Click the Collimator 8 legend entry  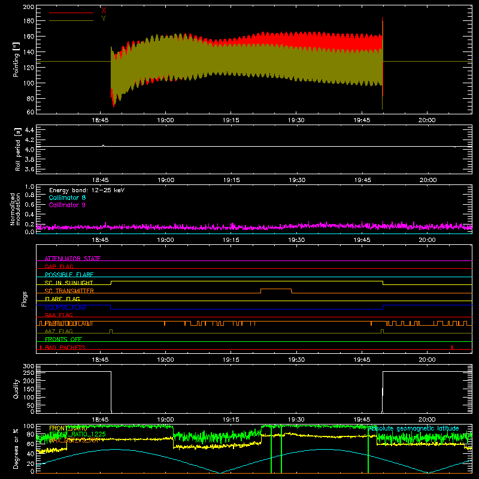click(x=67, y=198)
